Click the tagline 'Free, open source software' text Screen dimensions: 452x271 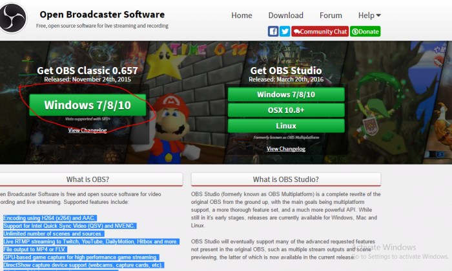(x=102, y=26)
